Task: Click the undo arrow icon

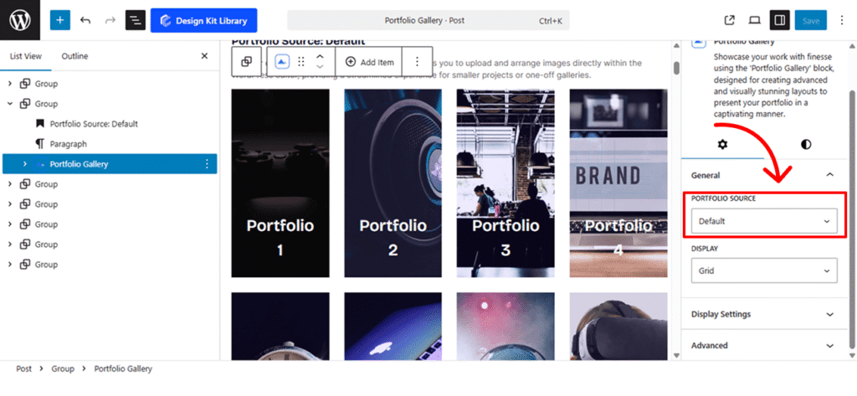Action: coord(85,20)
